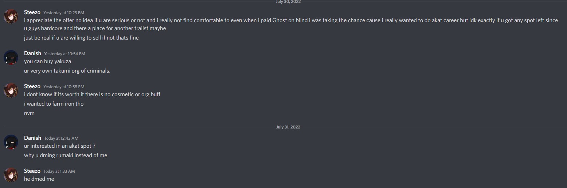Select the "you can buy yakuza" message
The width and height of the screenshot is (567, 188).
point(47,61)
